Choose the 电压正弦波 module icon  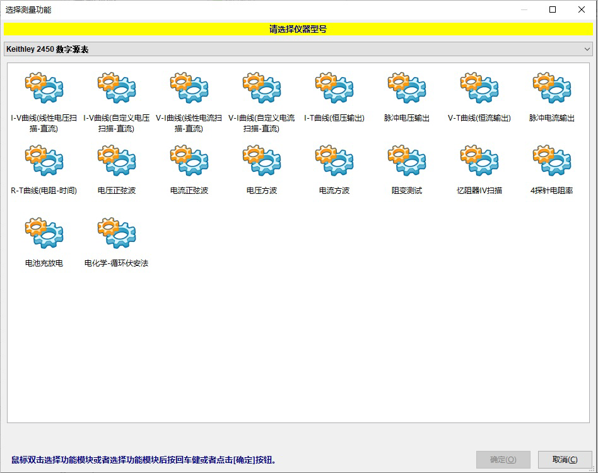117,161
